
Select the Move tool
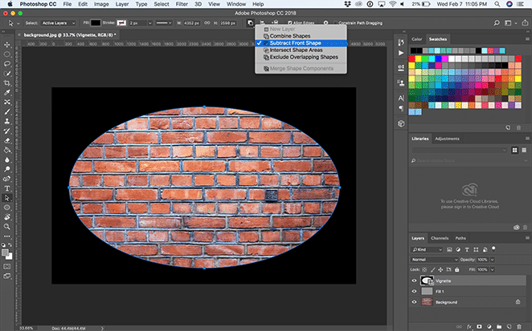pyautogui.click(x=6, y=44)
